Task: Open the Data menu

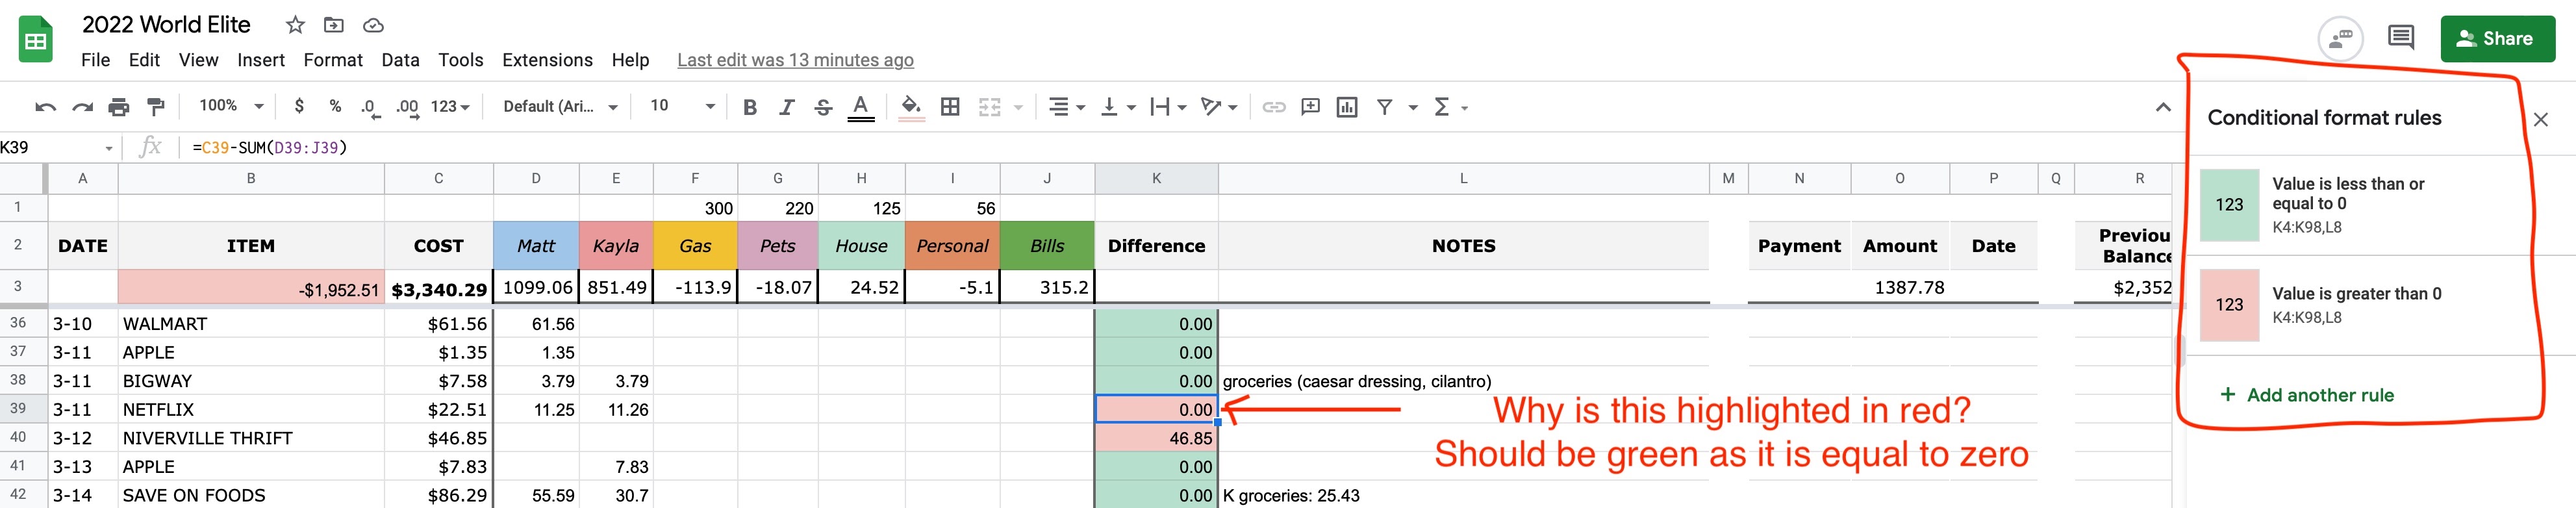Action: point(400,60)
